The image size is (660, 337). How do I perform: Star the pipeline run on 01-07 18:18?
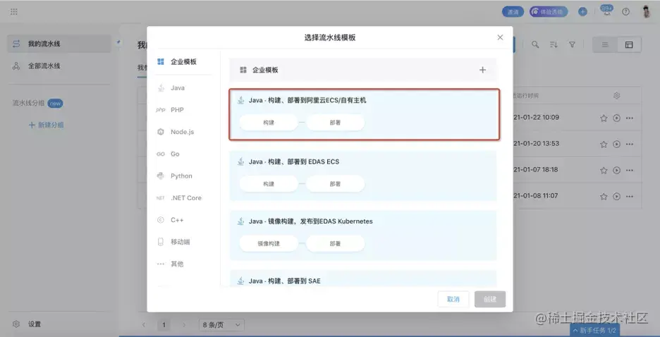(604, 171)
